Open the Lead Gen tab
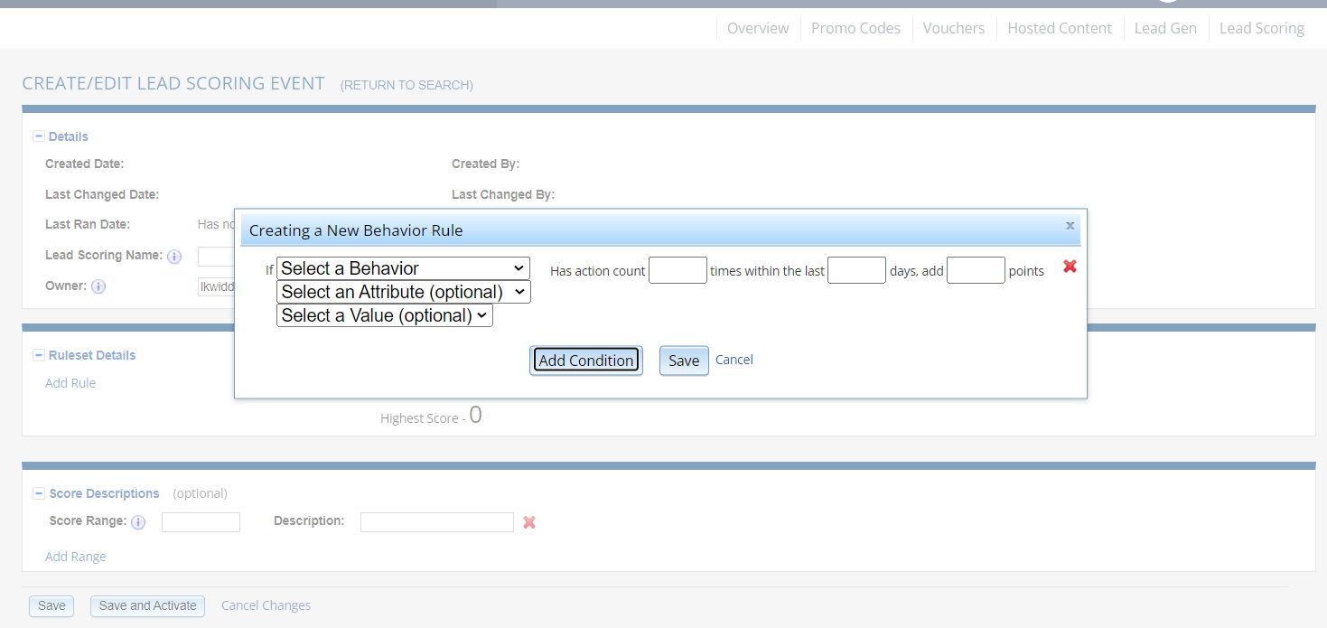The image size is (1327, 628). pos(1165,28)
